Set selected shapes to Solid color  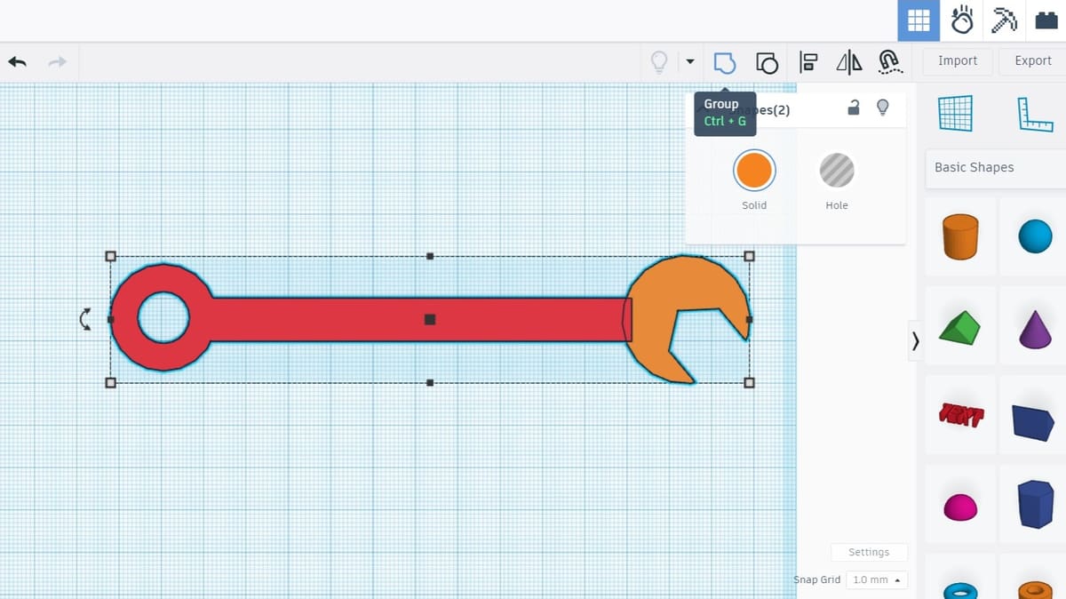click(754, 170)
